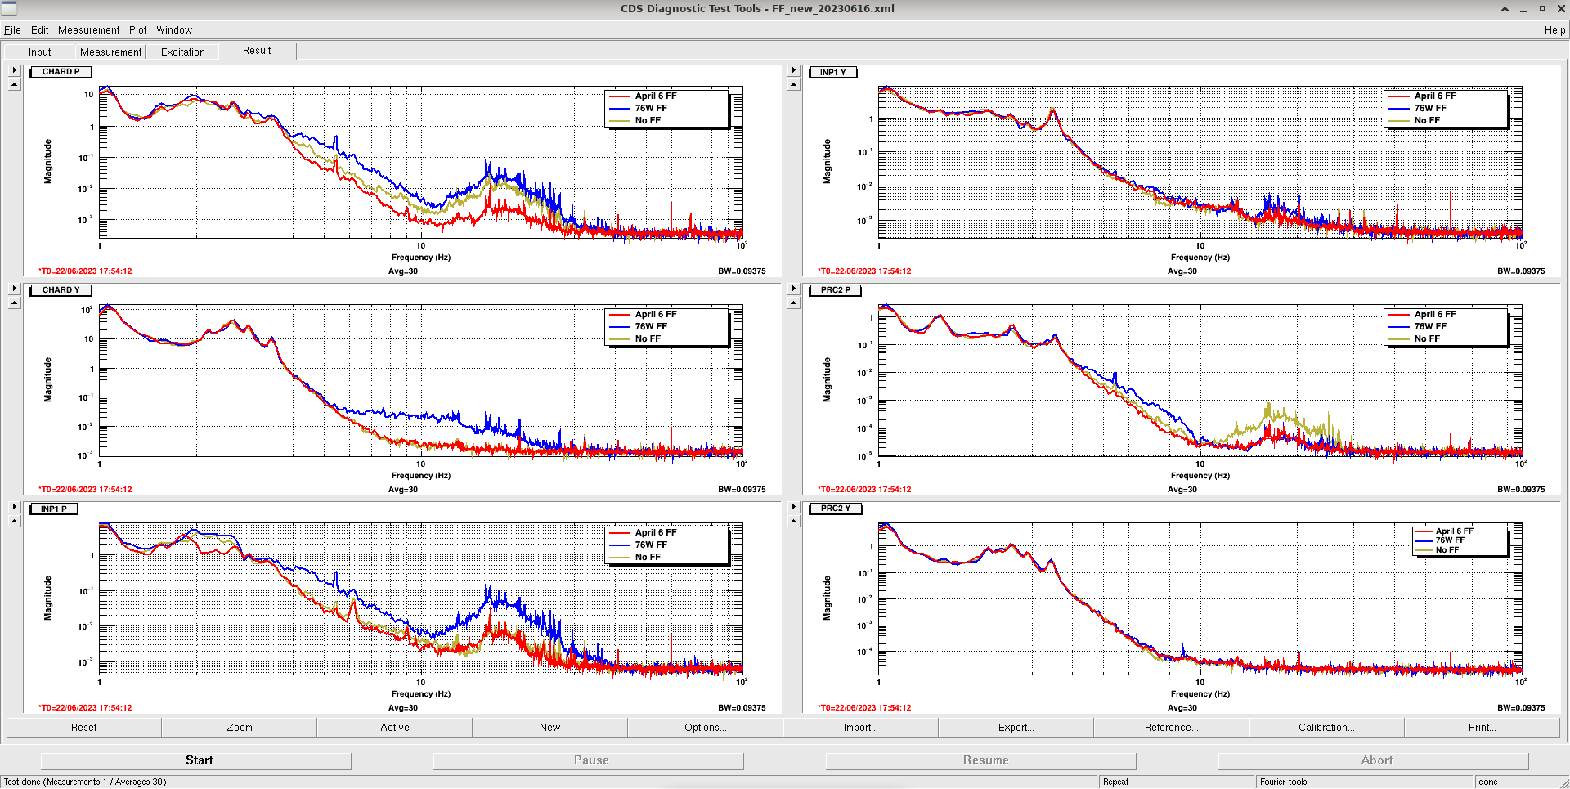1570x789 pixels.
Task: Collapse the INP1 P plot using up-arrow
Action: [x=14, y=522]
